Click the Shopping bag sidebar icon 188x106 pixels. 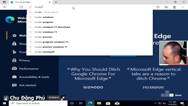[x=14, y=44]
